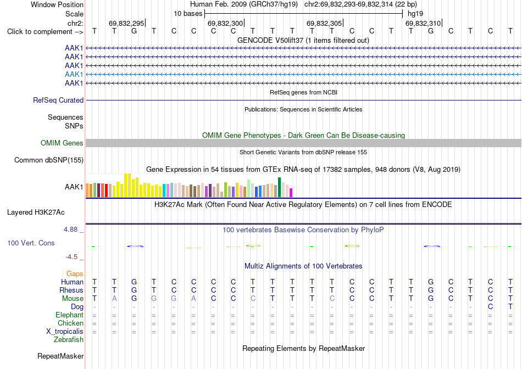Viewport: 522px width, 369px height.
Task: Click 'Multiz Alignments of 100 Vertebrates' title
Action: [x=303, y=266]
